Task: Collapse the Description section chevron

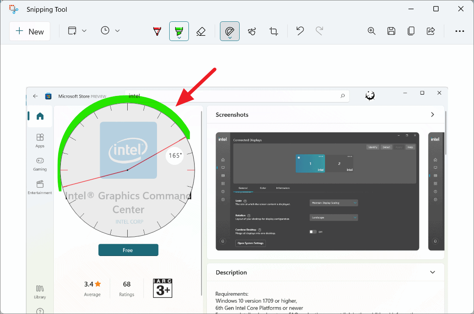Action: tap(432, 272)
